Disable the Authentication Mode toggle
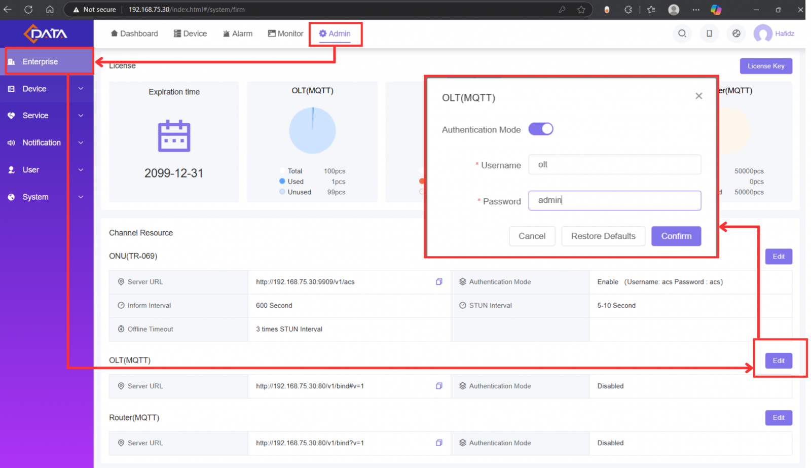The height and width of the screenshot is (468, 811). point(541,129)
